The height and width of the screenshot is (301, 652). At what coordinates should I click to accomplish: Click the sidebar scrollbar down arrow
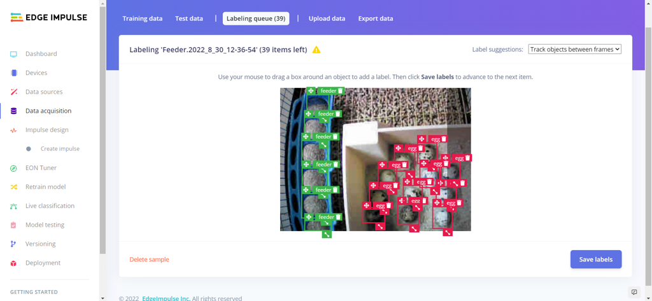point(103,297)
